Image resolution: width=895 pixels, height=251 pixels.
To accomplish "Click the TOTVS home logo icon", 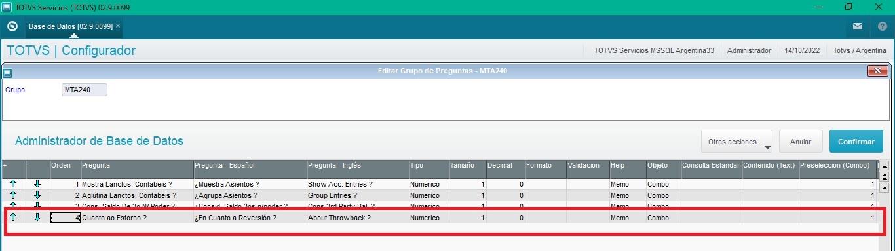I will click(12, 26).
